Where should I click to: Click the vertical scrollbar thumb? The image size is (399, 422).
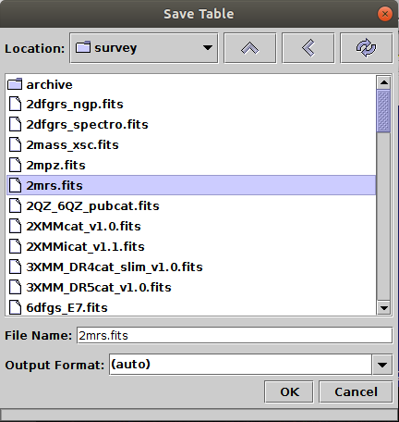[x=383, y=111]
